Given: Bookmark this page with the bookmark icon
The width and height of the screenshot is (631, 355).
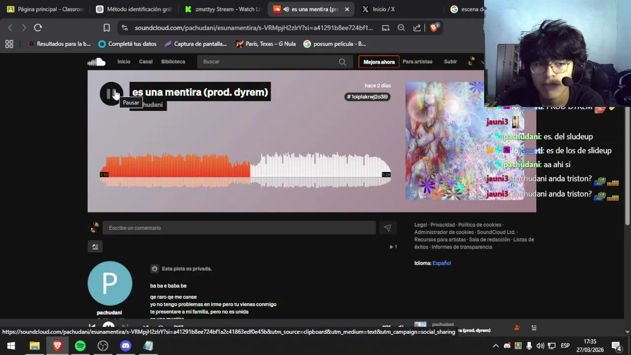Looking at the screenshot, I should click(x=106, y=28).
